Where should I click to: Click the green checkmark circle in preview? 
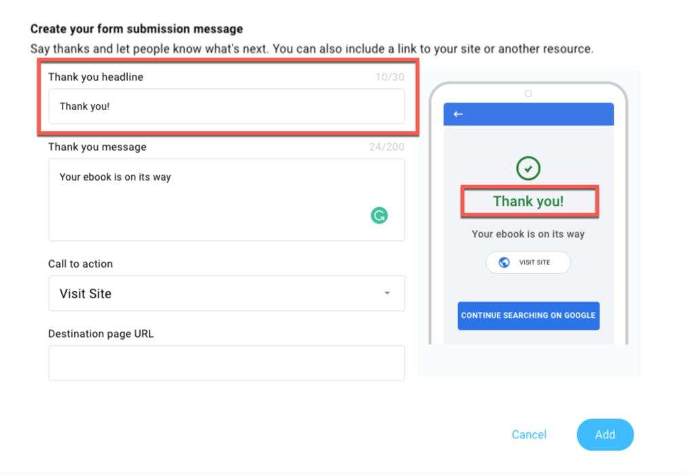point(527,169)
